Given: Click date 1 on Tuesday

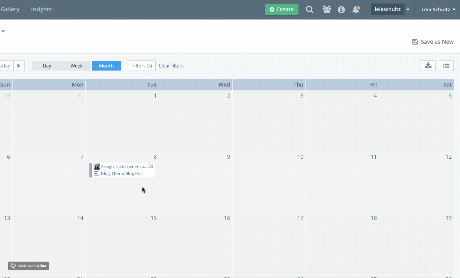Looking at the screenshot, I should (155, 96).
